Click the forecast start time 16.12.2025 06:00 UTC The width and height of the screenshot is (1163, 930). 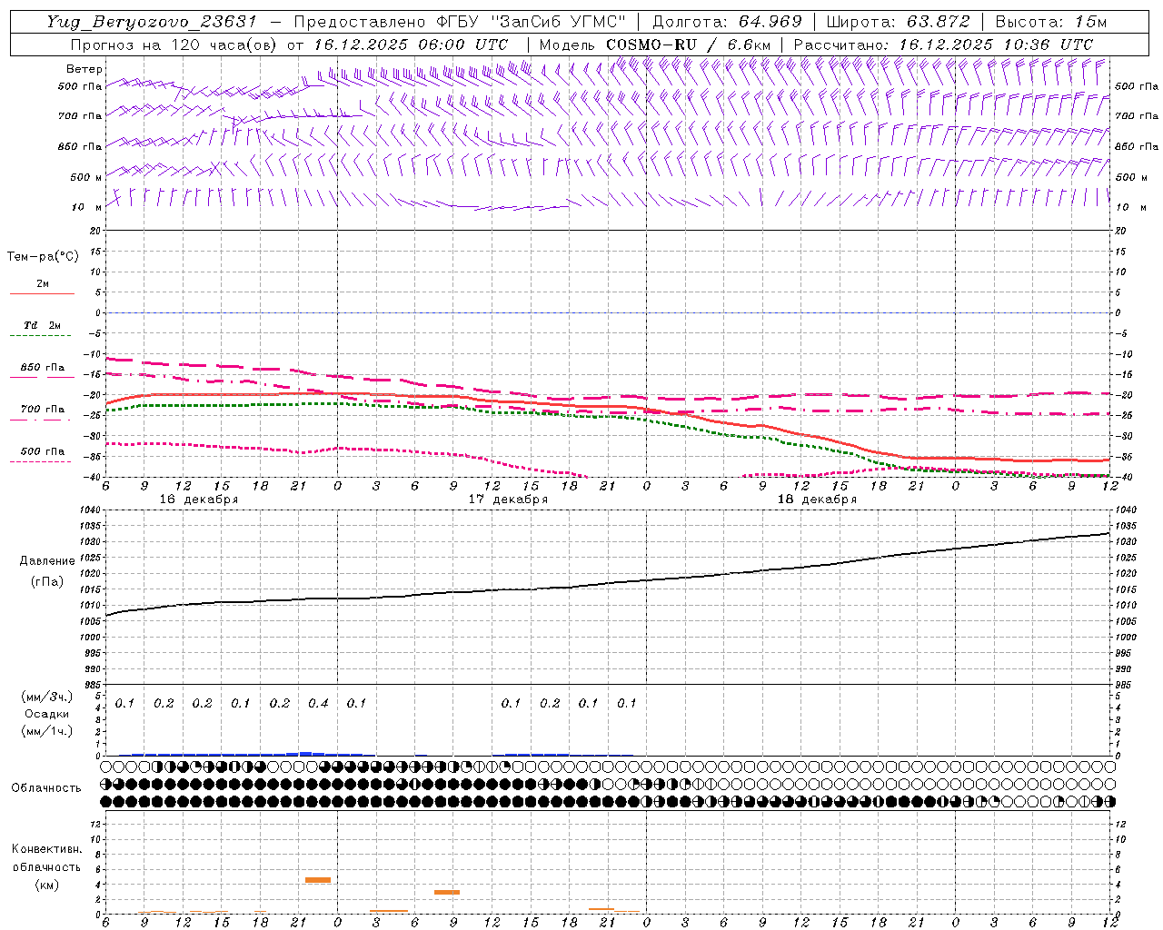pos(411,45)
